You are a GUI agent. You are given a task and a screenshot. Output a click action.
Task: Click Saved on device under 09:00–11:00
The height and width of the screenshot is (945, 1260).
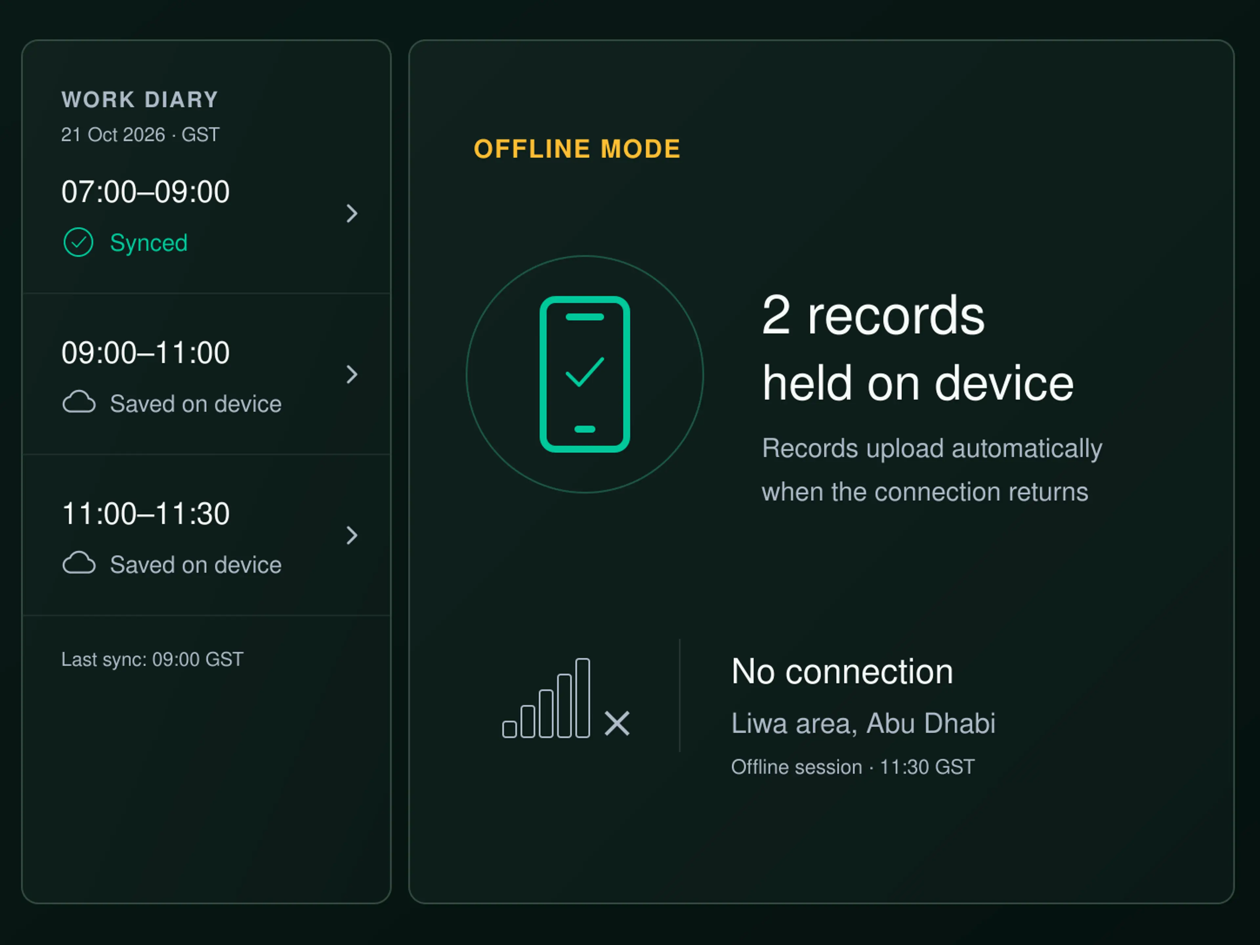tap(195, 403)
